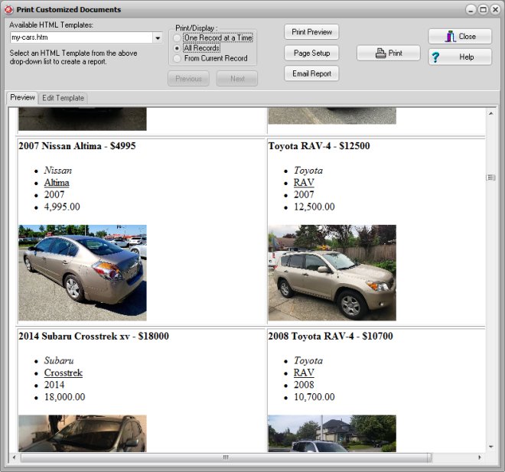
Task: Click the vertical scrollbar up arrow
Action: pyautogui.click(x=490, y=113)
